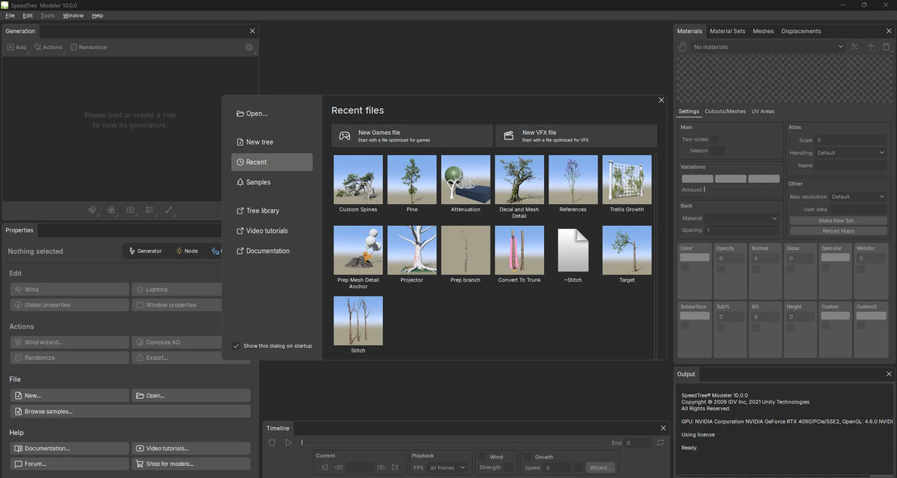Expand the Atlas Handling dropdown
This screenshot has width=897, height=478.
(850, 153)
